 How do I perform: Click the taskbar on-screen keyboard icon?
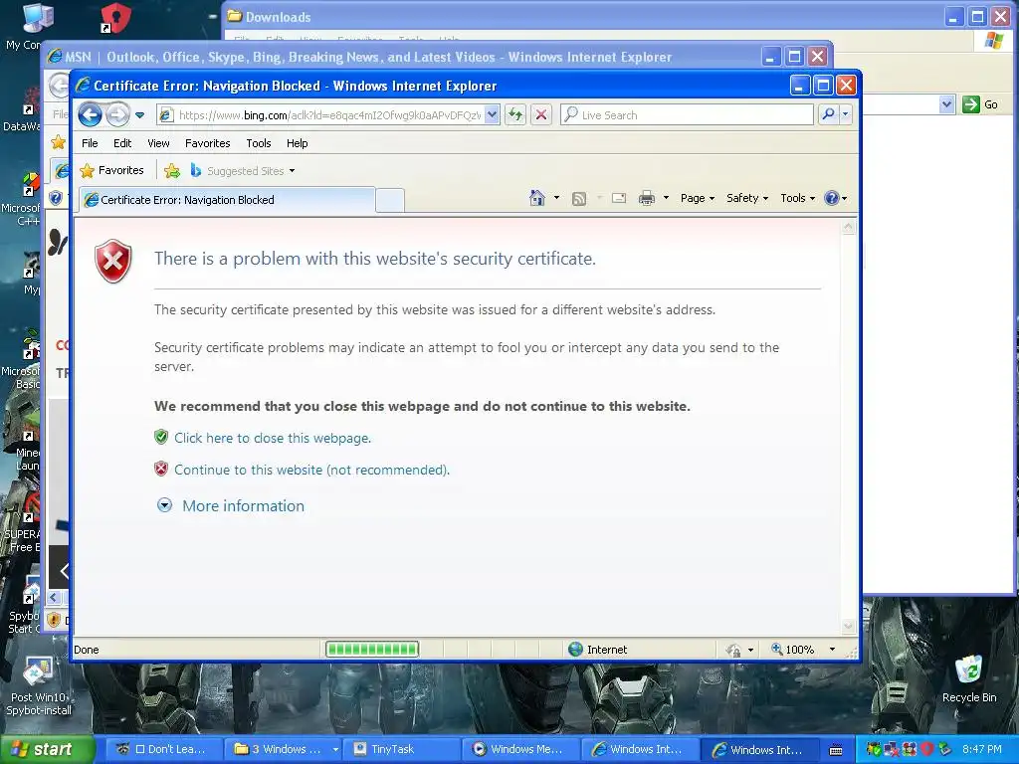(x=836, y=750)
